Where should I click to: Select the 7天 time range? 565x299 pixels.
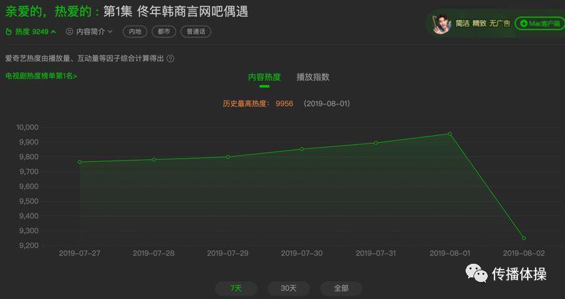(236, 288)
